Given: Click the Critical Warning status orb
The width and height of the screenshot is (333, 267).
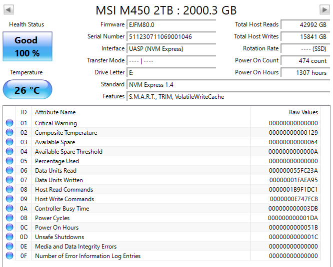Looking at the screenshot, I should pyautogui.click(x=9, y=123).
